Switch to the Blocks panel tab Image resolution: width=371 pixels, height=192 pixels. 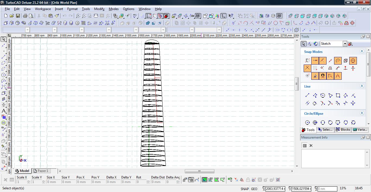pos(343,130)
